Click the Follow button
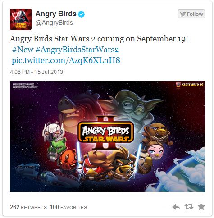This screenshot has width=214, height=218. (x=191, y=14)
